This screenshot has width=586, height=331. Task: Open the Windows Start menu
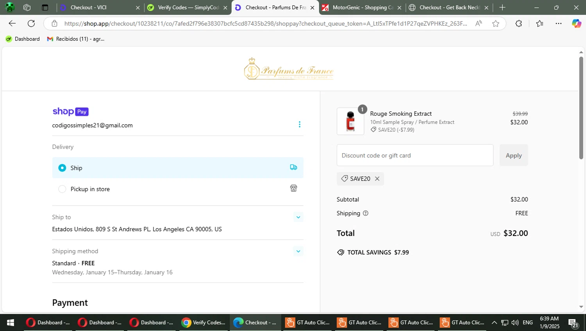(11, 322)
